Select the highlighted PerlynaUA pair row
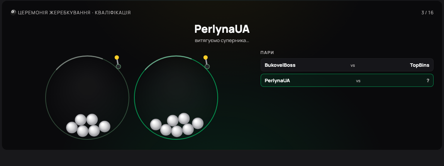Image resolution: width=444 pixels, height=166 pixels. (347, 80)
